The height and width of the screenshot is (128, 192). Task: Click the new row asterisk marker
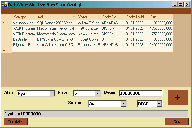4,50
